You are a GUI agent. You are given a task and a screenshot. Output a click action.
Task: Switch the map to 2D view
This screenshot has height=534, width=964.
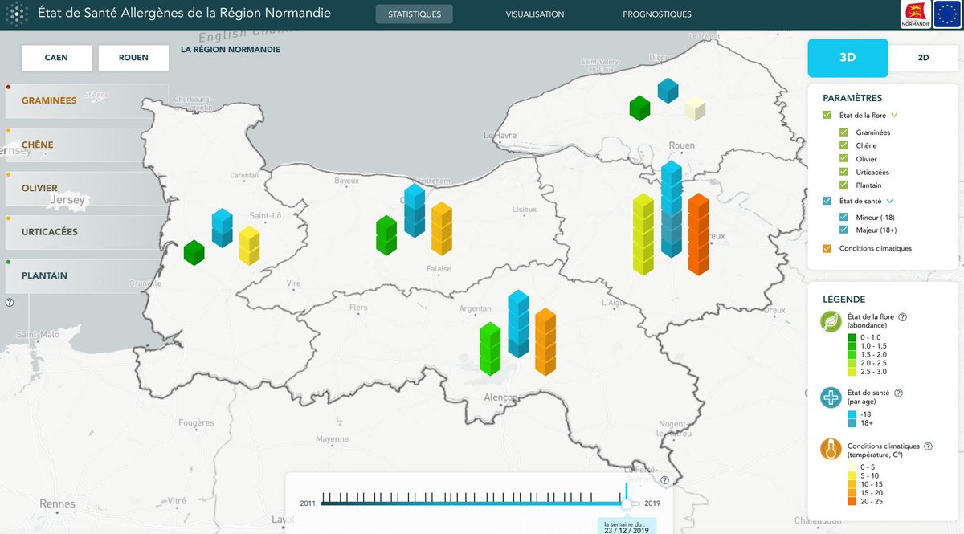(x=922, y=58)
